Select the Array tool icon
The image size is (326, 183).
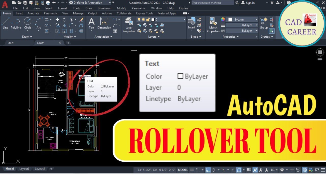coord(72,31)
